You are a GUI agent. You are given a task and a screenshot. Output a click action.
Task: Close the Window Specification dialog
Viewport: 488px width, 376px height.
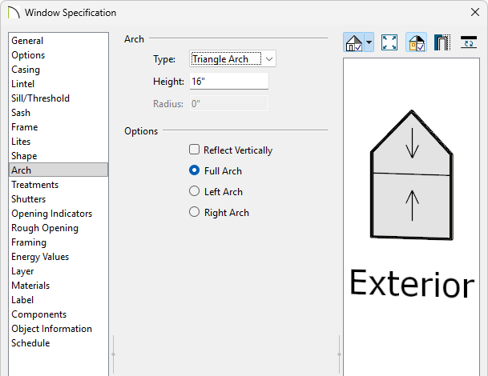pos(475,13)
